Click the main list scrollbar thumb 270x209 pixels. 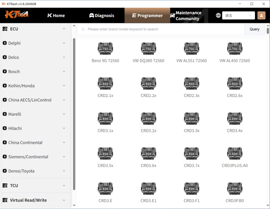pos(268,31)
